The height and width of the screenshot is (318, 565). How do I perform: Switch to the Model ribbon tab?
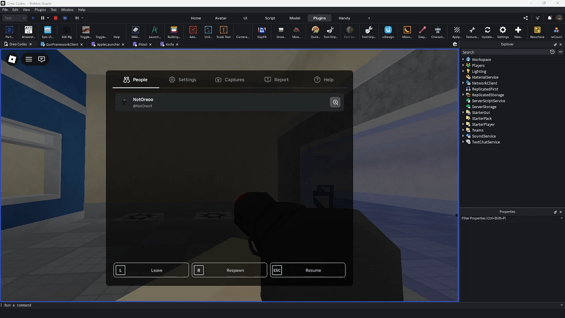(x=295, y=18)
